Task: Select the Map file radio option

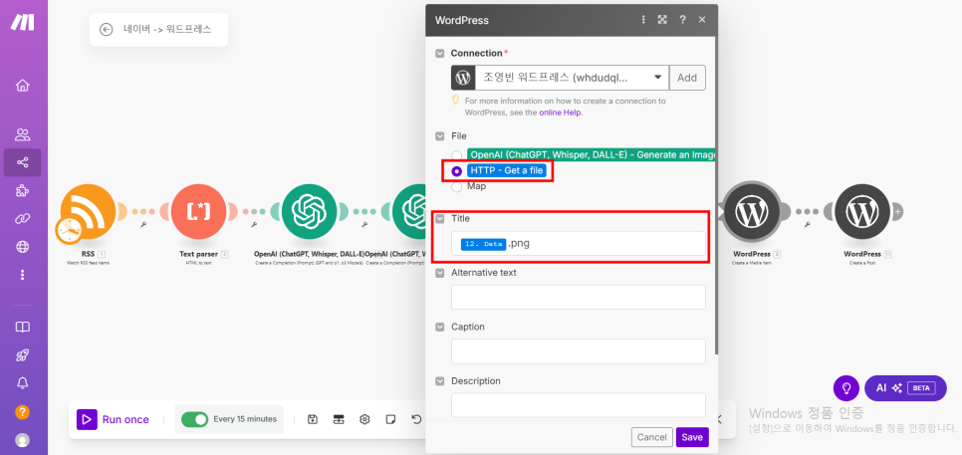Action: pos(456,187)
